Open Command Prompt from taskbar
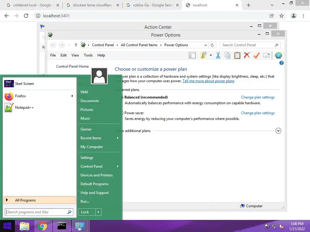The image size is (310, 232). (62, 226)
